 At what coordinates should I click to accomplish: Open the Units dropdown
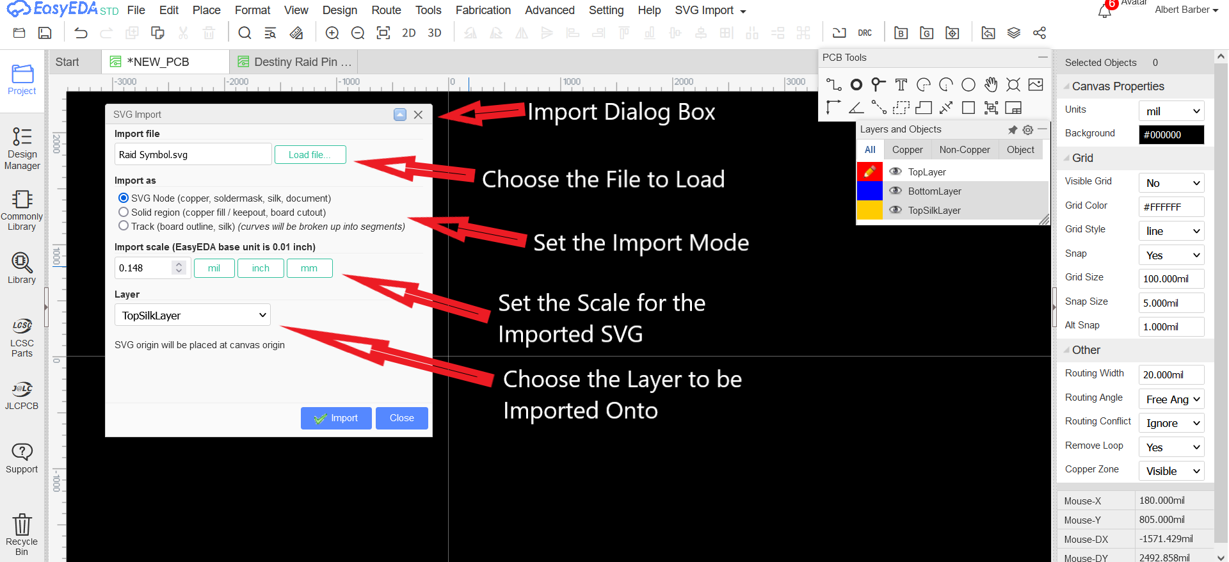[x=1171, y=111]
